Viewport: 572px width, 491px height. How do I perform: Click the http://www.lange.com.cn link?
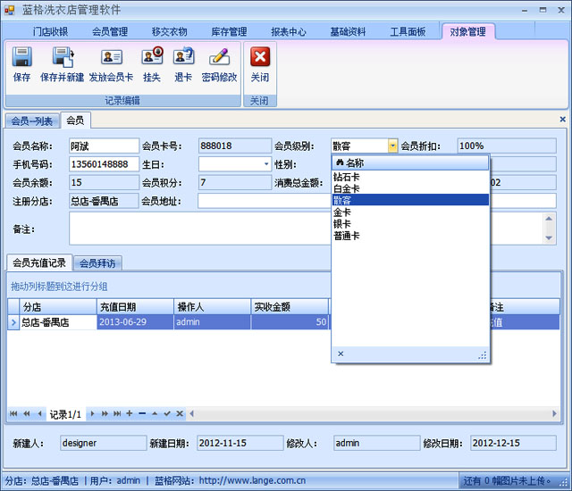point(252,481)
